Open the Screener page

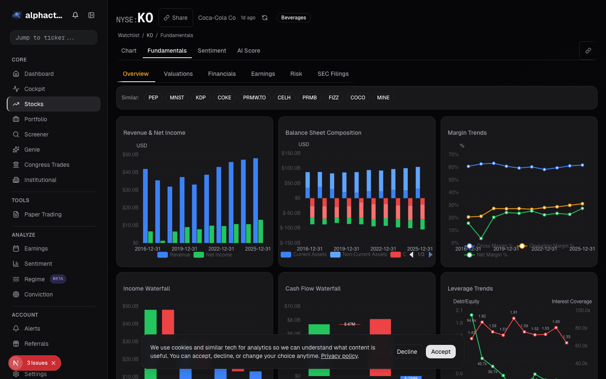pyautogui.click(x=36, y=134)
